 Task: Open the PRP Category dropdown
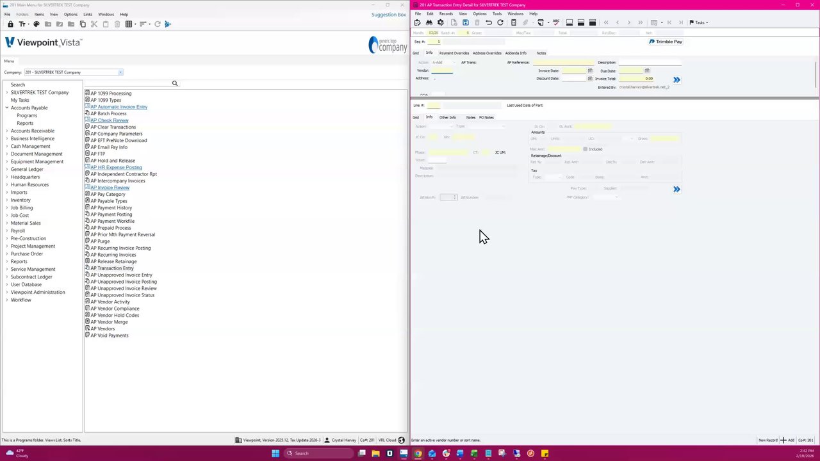616,197
